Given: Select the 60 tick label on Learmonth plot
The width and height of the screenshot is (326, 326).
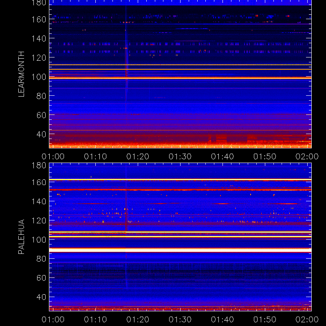Looking at the screenshot, I should click(x=42, y=115).
